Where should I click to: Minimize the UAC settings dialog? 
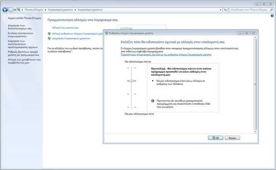[x=240, y=33]
